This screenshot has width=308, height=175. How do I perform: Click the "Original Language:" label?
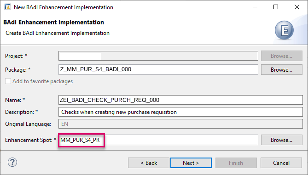28,124
